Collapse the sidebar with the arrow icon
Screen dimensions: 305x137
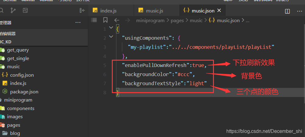83,10
